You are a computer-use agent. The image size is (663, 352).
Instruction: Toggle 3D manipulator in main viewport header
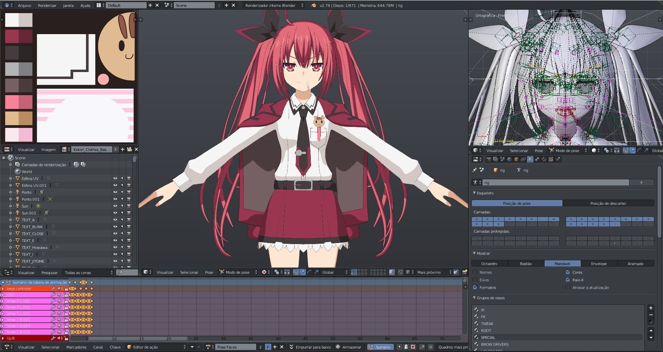(x=296, y=272)
